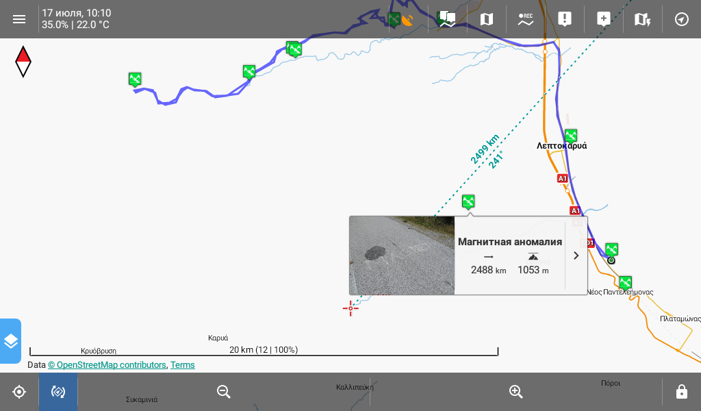Open the main hamburger menu
Image resolution: width=701 pixels, height=411 pixels.
tap(19, 19)
